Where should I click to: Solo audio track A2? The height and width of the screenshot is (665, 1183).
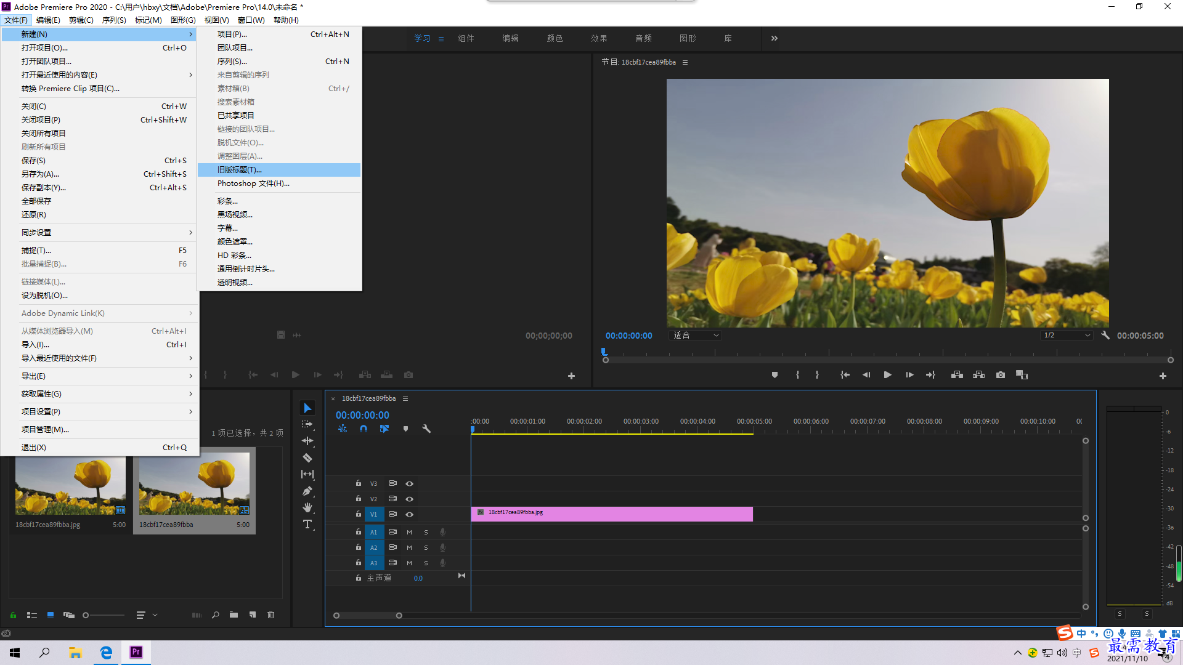(426, 547)
